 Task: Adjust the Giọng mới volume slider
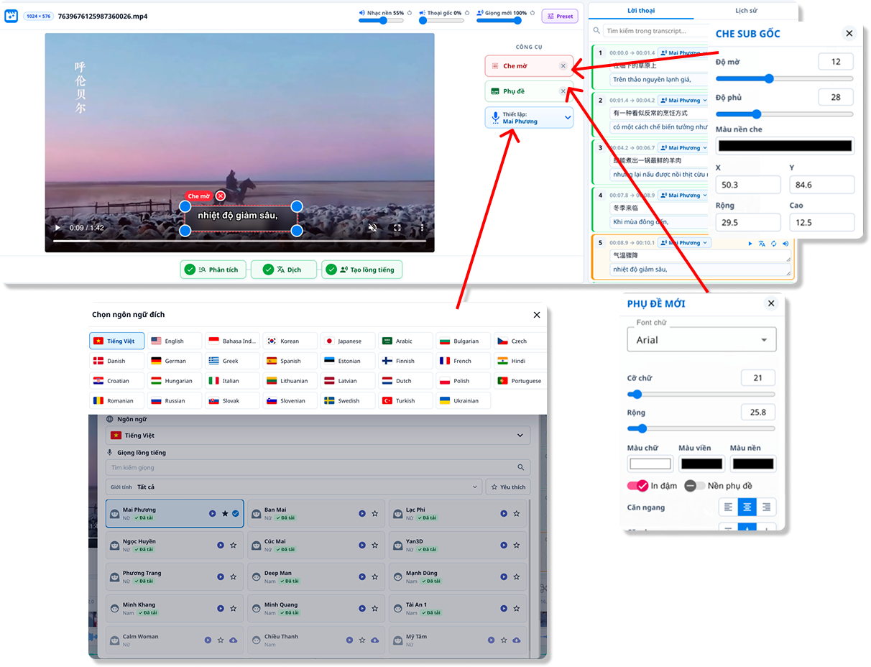tap(499, 21)
